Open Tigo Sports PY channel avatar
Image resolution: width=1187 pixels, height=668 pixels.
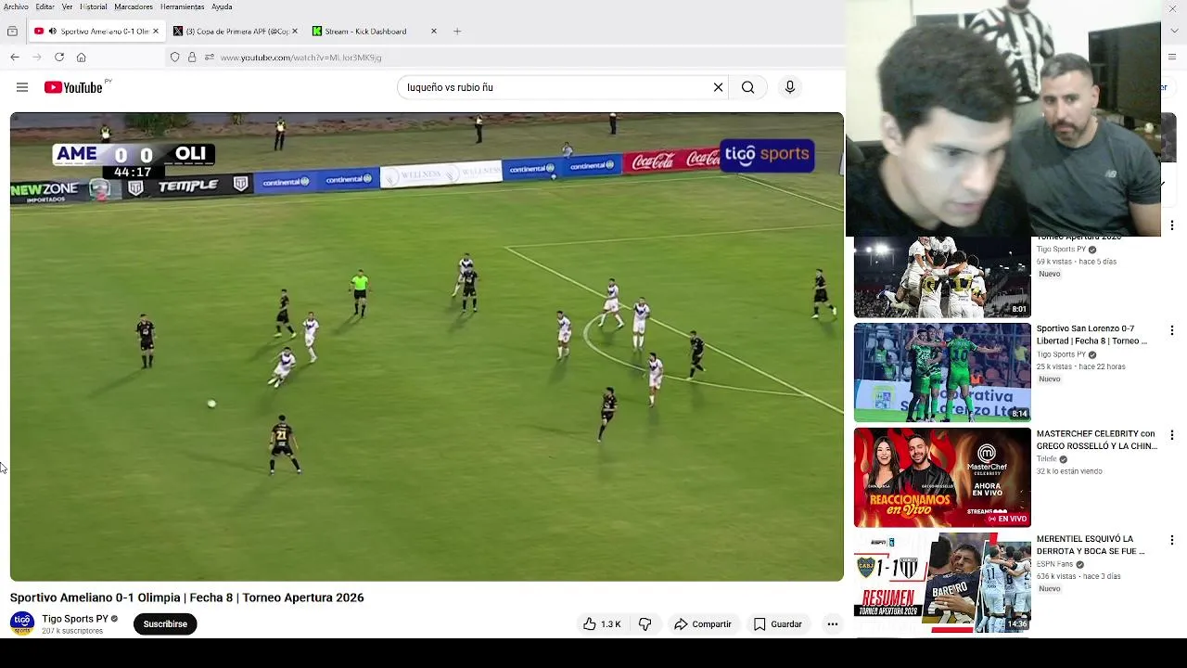[x=22, y=623]
